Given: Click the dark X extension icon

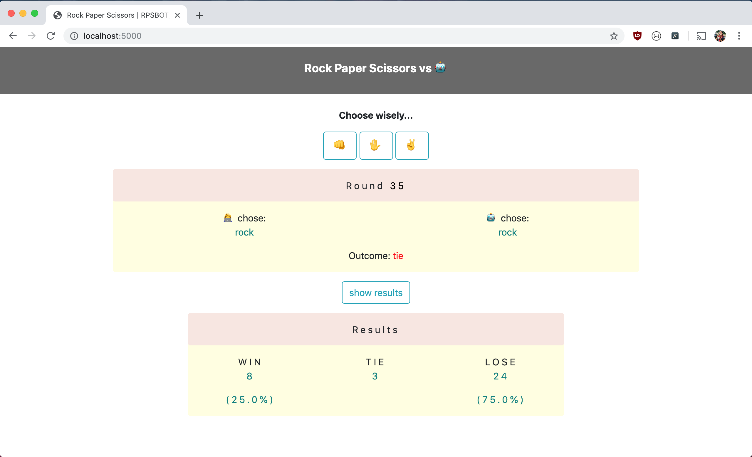Looking at the screenshot, I should point(675,36).
